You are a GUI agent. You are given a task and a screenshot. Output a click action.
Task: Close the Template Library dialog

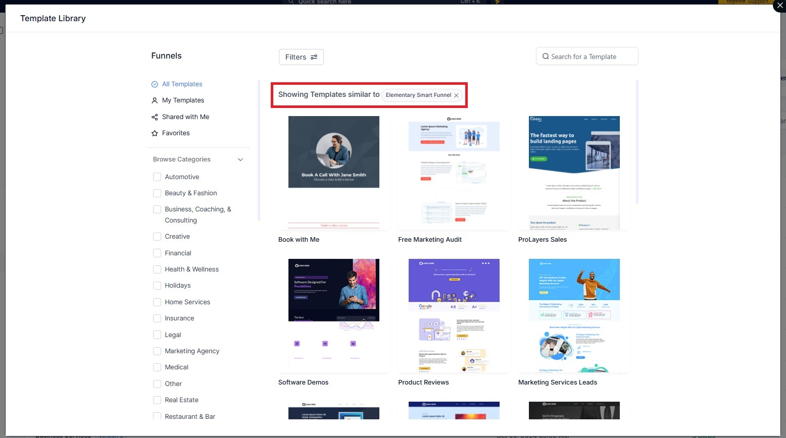coord(779,6)
